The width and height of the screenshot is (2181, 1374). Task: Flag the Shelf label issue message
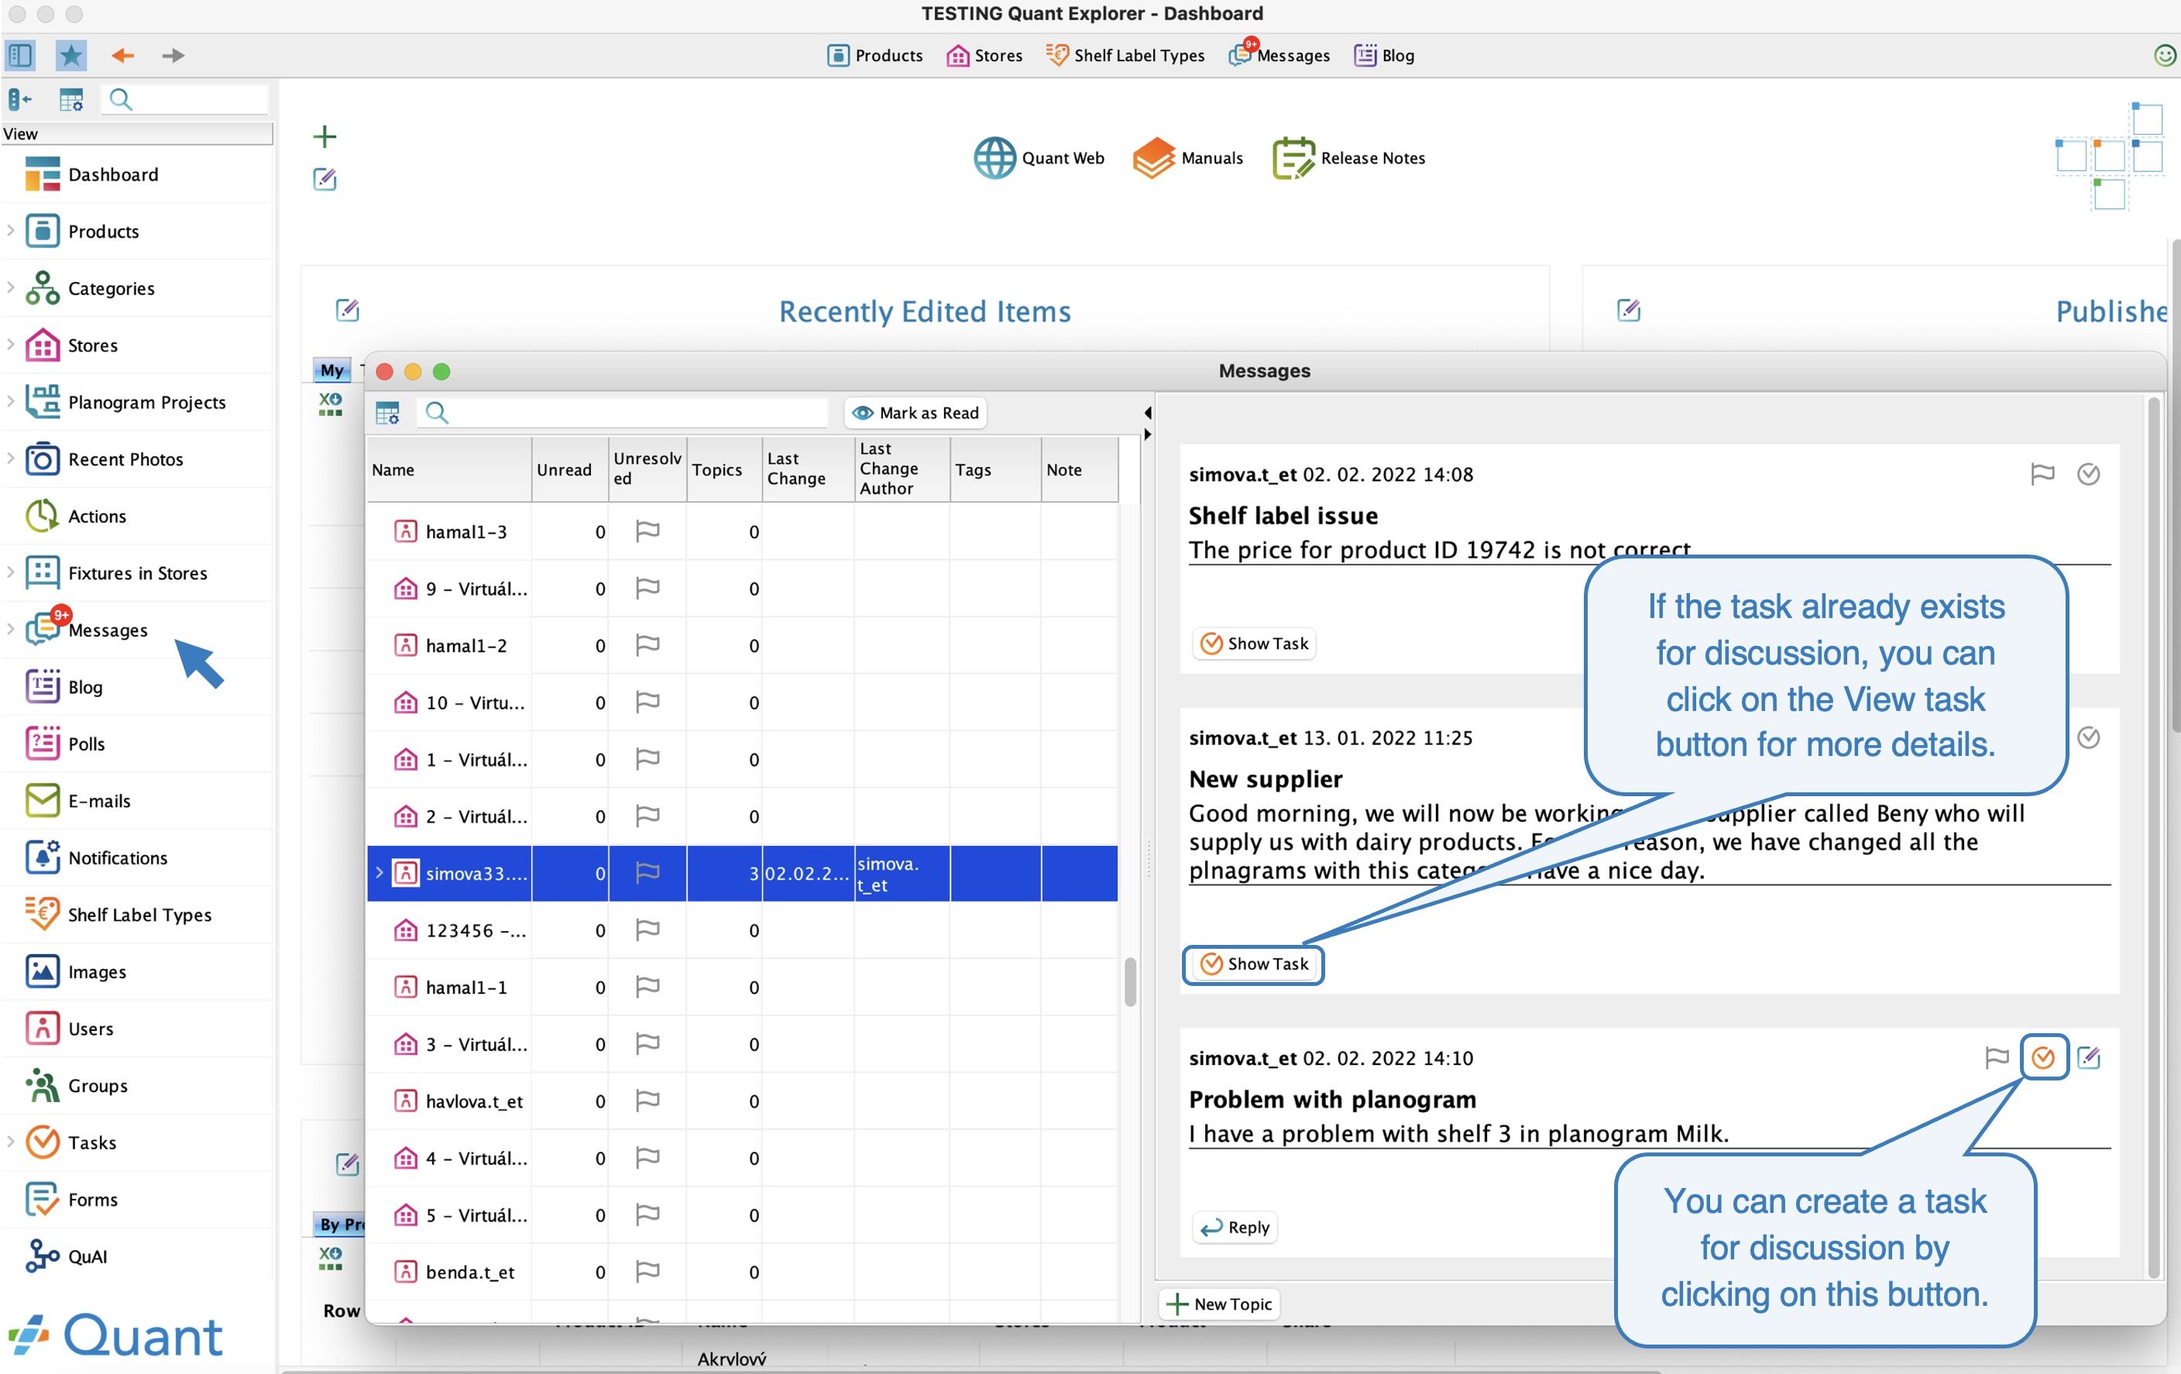coord(2042,474)
